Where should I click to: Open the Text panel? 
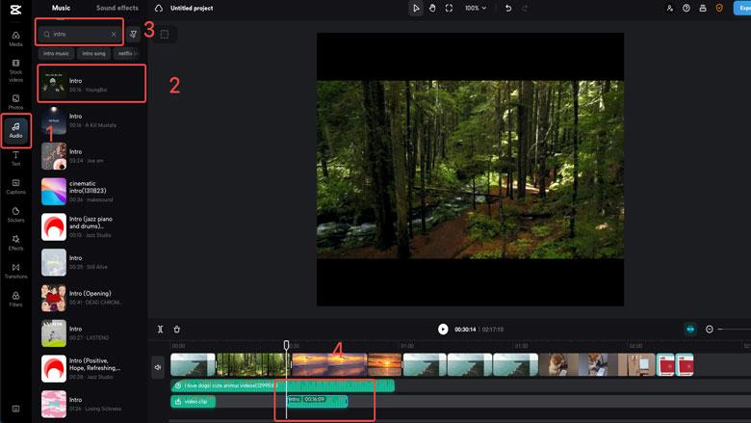click(x=15, y=158)
